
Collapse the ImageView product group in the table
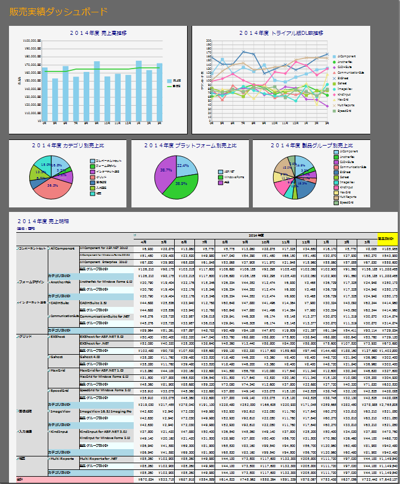pos(49,411)
